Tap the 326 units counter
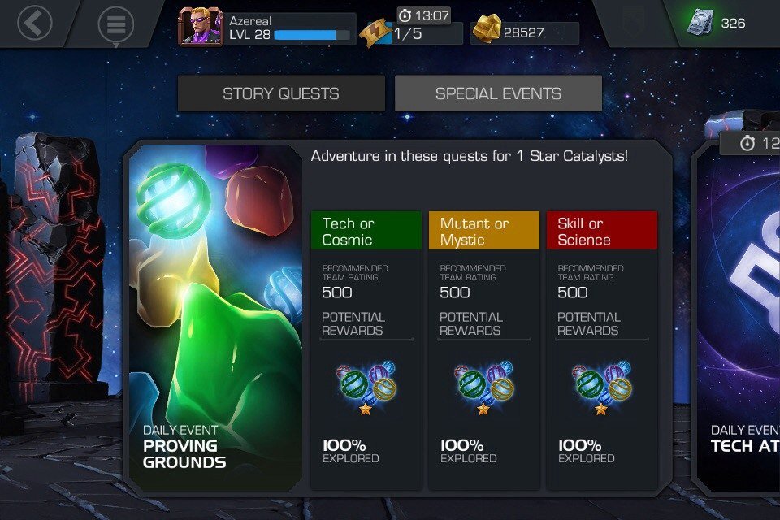Screen dimensions: 780x520 733,23
